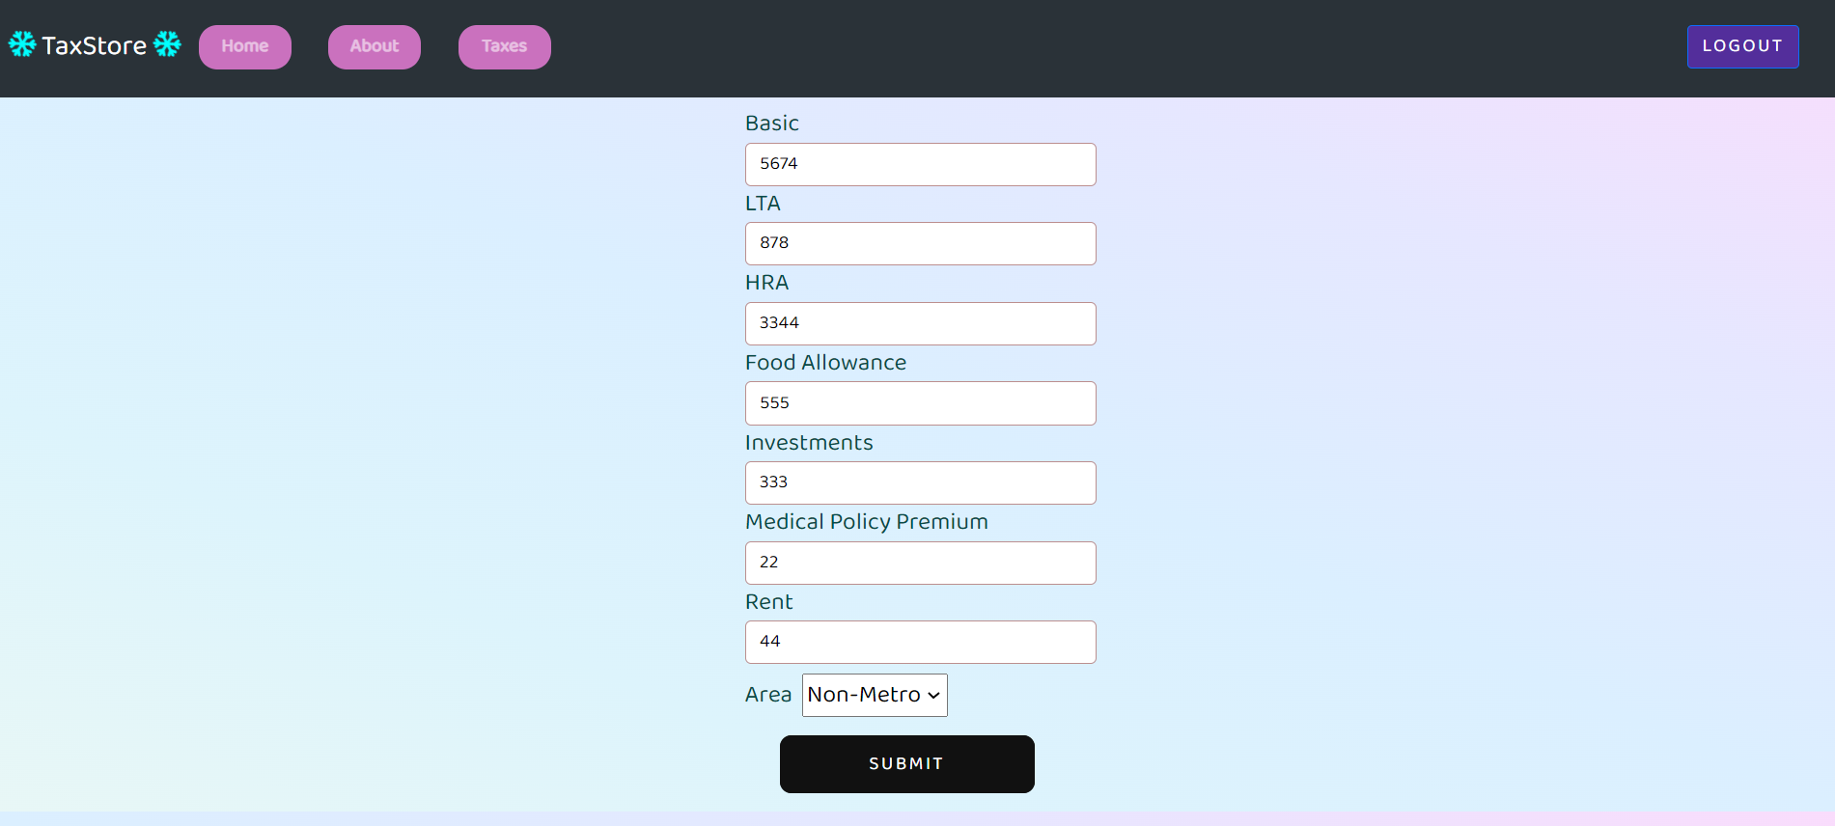Focus the HRA input box
Screen dimensions: 1835x826
920,323
